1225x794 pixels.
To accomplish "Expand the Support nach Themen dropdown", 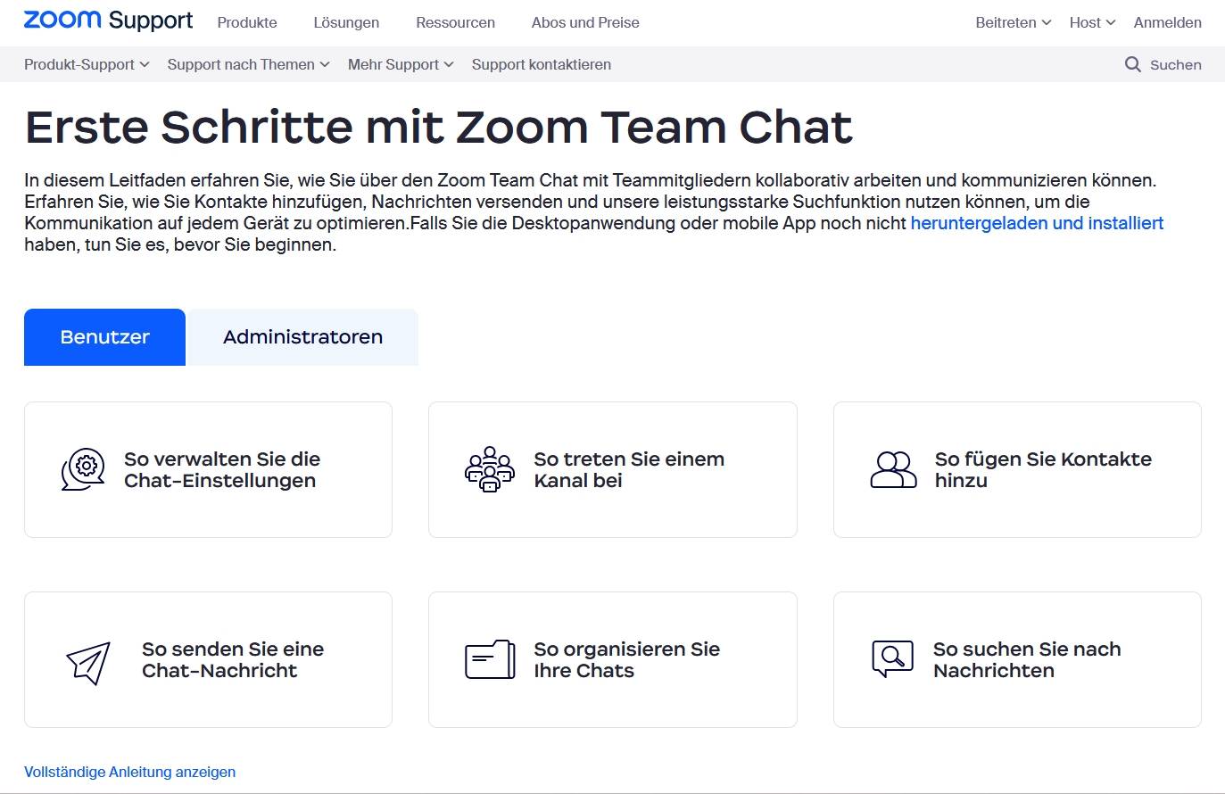I will coord(248,64).
